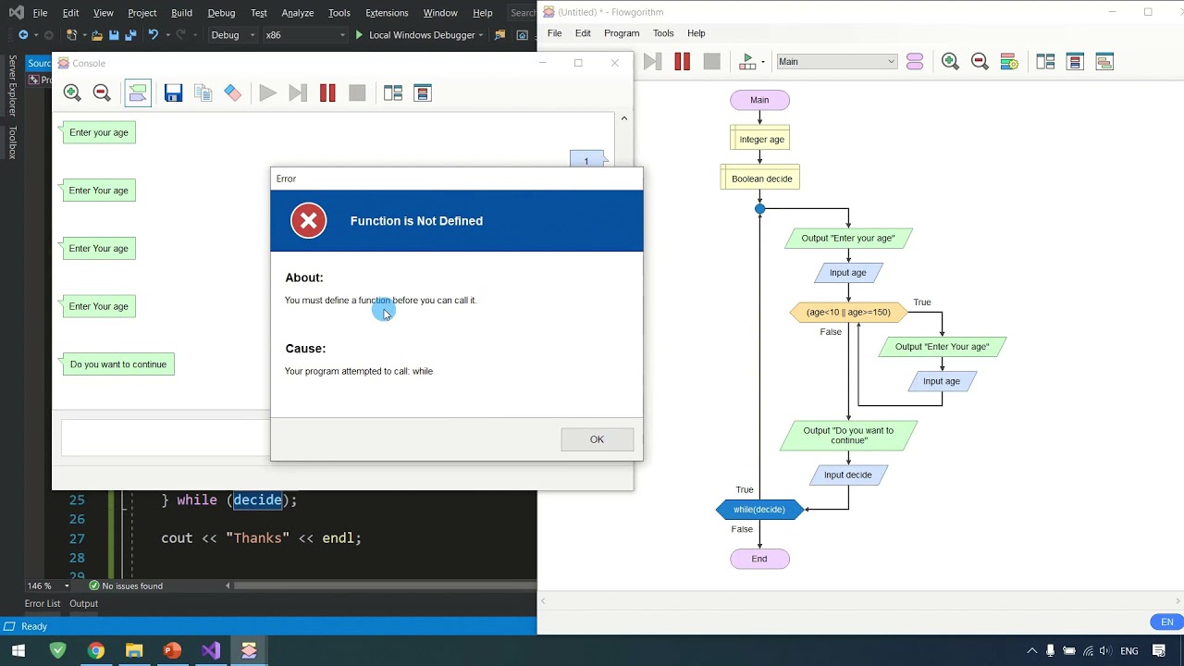Click the Step button in Flowgorithm toolbar
Screen dimensions: 1184x666
pos(652,61)
